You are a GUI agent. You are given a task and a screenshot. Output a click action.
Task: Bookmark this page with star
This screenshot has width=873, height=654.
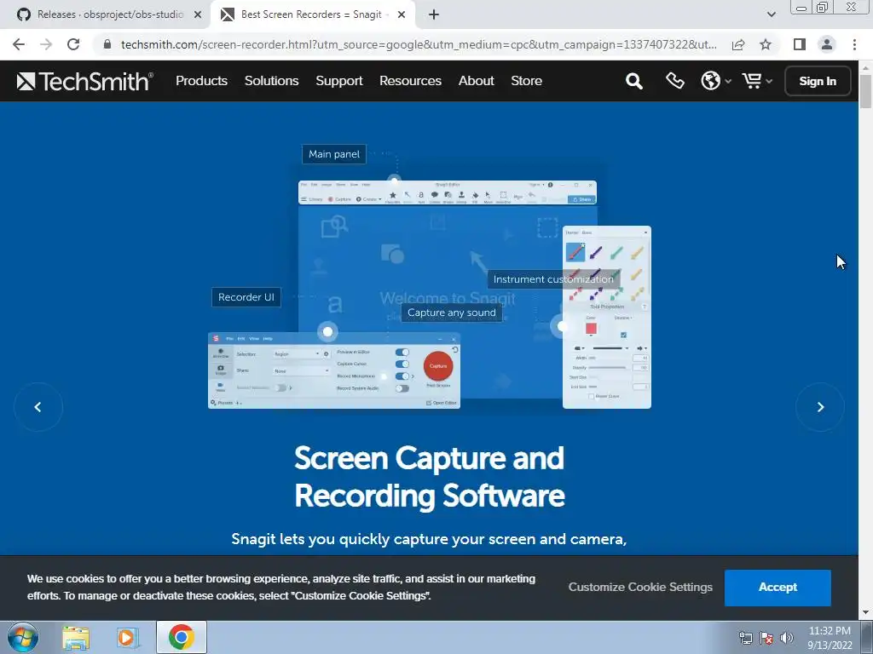pyautogui.click(x=766, y=44)
